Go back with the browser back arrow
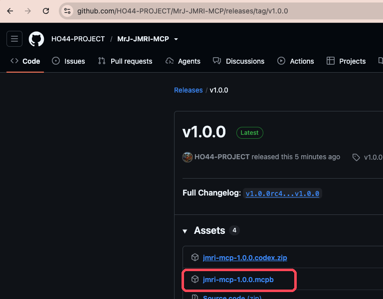This screenshot has height=299, width=383. pos(10,11)
